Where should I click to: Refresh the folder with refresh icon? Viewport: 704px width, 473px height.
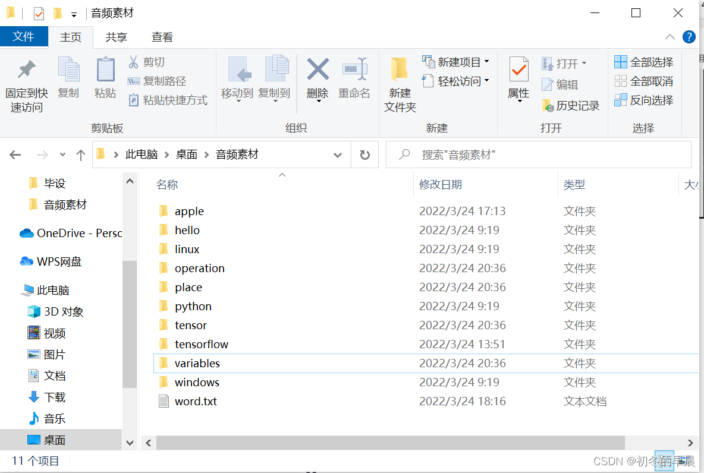point(364,154)
